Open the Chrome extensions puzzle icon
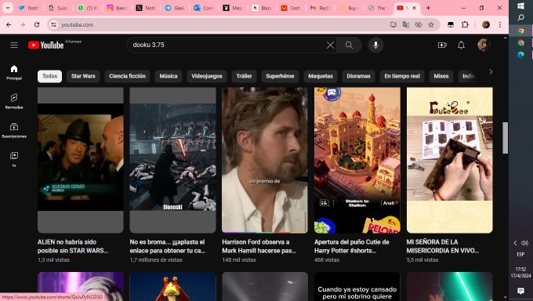Viewport: 533px width, 301px height. tap(465, 24)
